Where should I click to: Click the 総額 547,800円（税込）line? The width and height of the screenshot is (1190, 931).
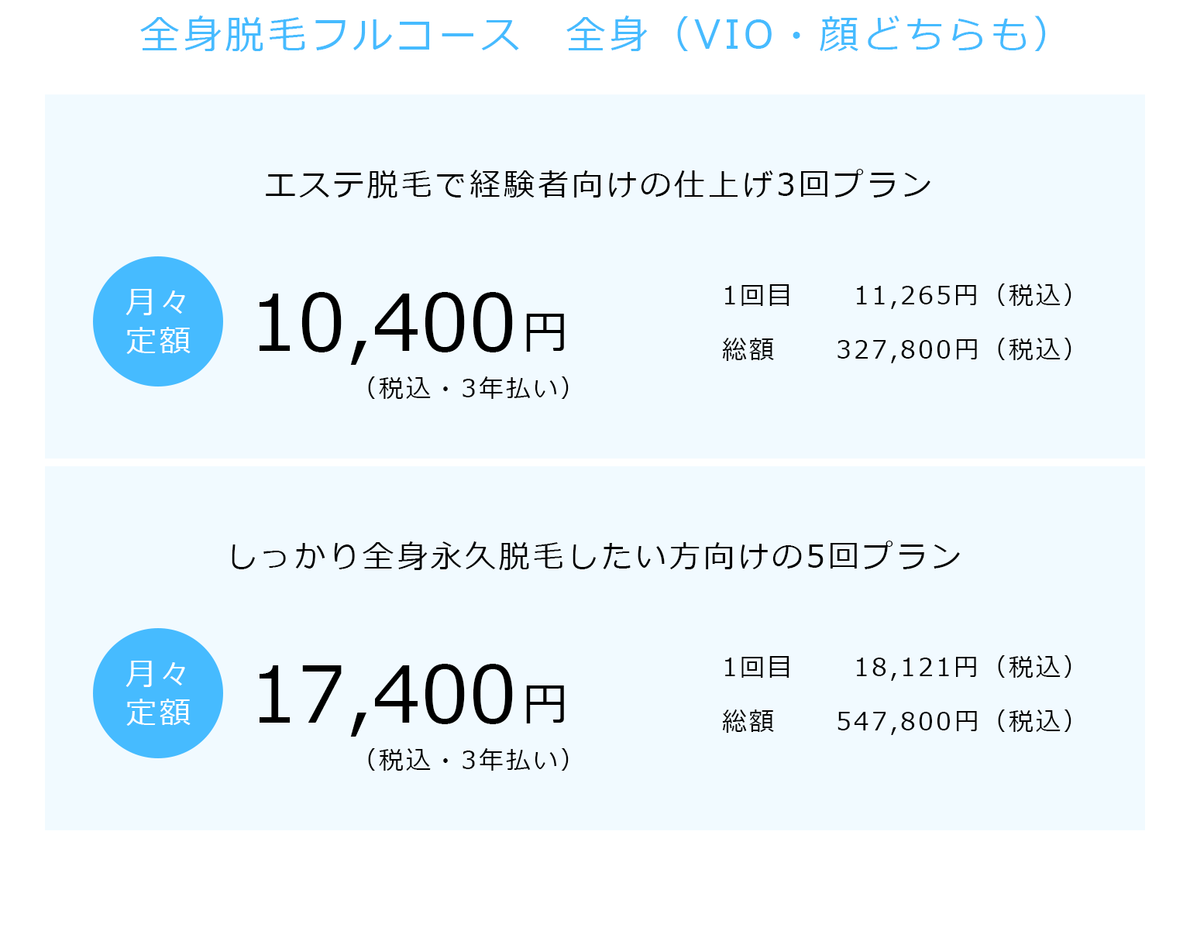[899, 721]
